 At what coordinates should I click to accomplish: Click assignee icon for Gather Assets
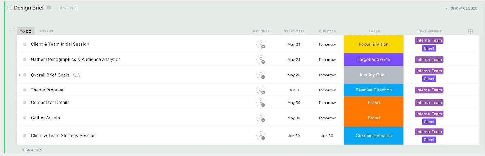click(261, 118)
